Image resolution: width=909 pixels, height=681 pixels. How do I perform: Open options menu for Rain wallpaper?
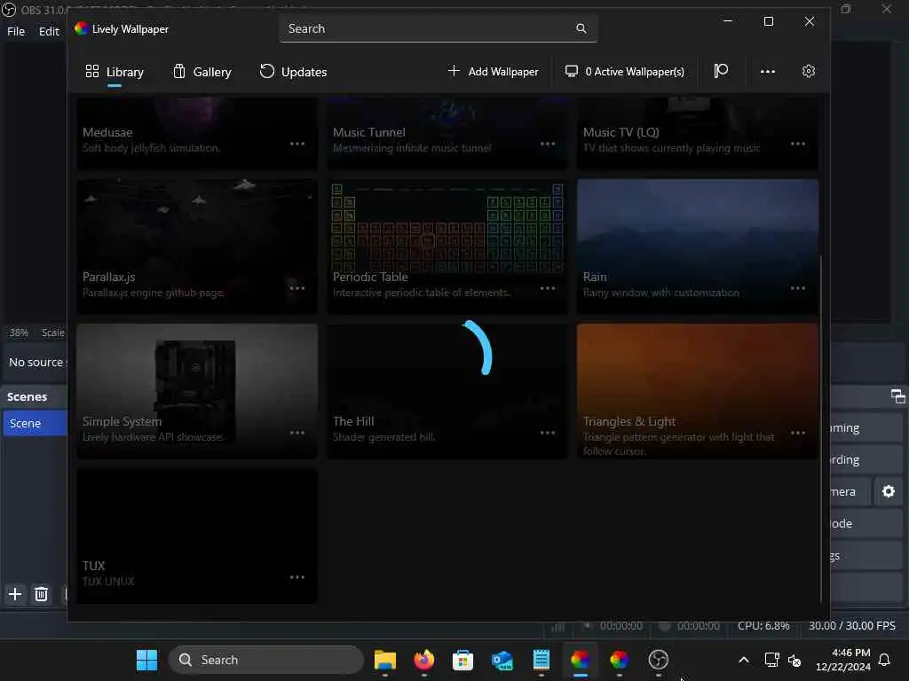798,288
